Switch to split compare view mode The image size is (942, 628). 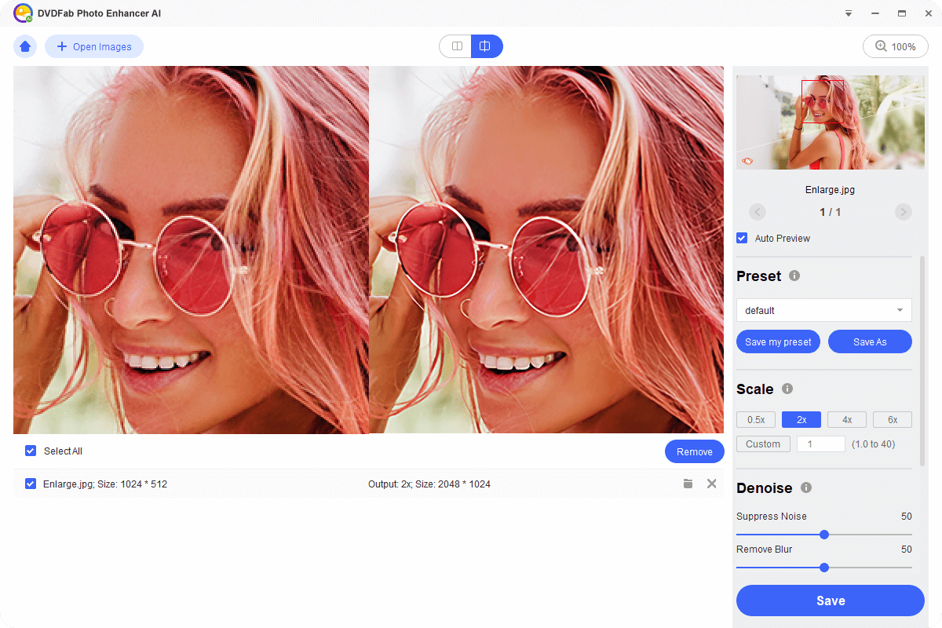pos(487,46)
